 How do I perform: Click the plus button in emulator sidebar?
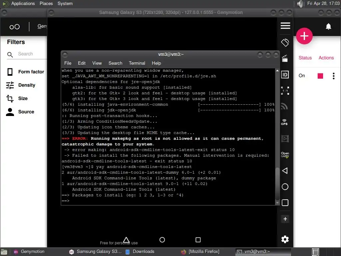point(285,219)
